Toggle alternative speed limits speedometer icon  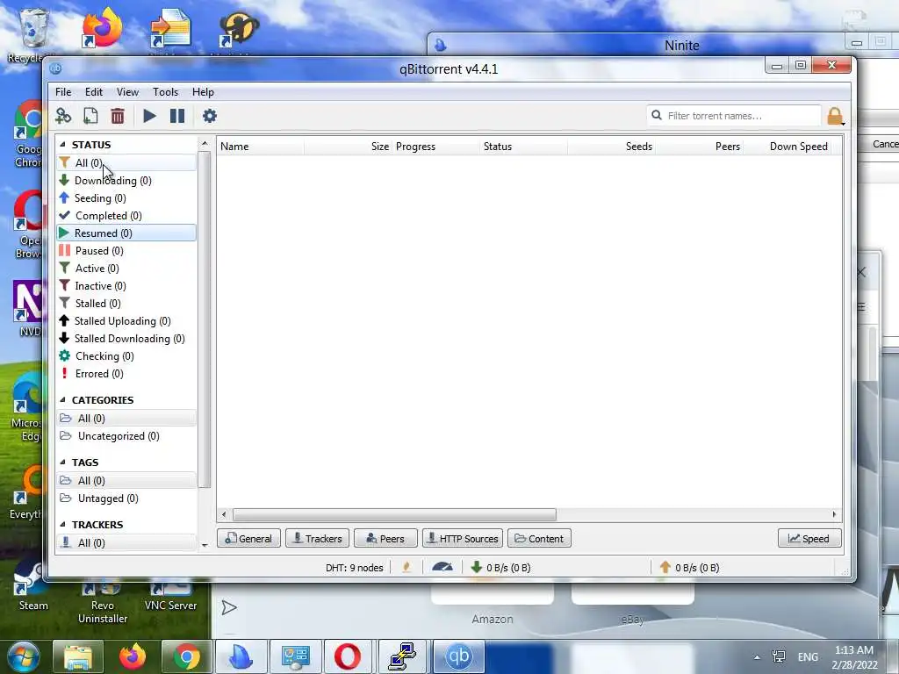442,568
